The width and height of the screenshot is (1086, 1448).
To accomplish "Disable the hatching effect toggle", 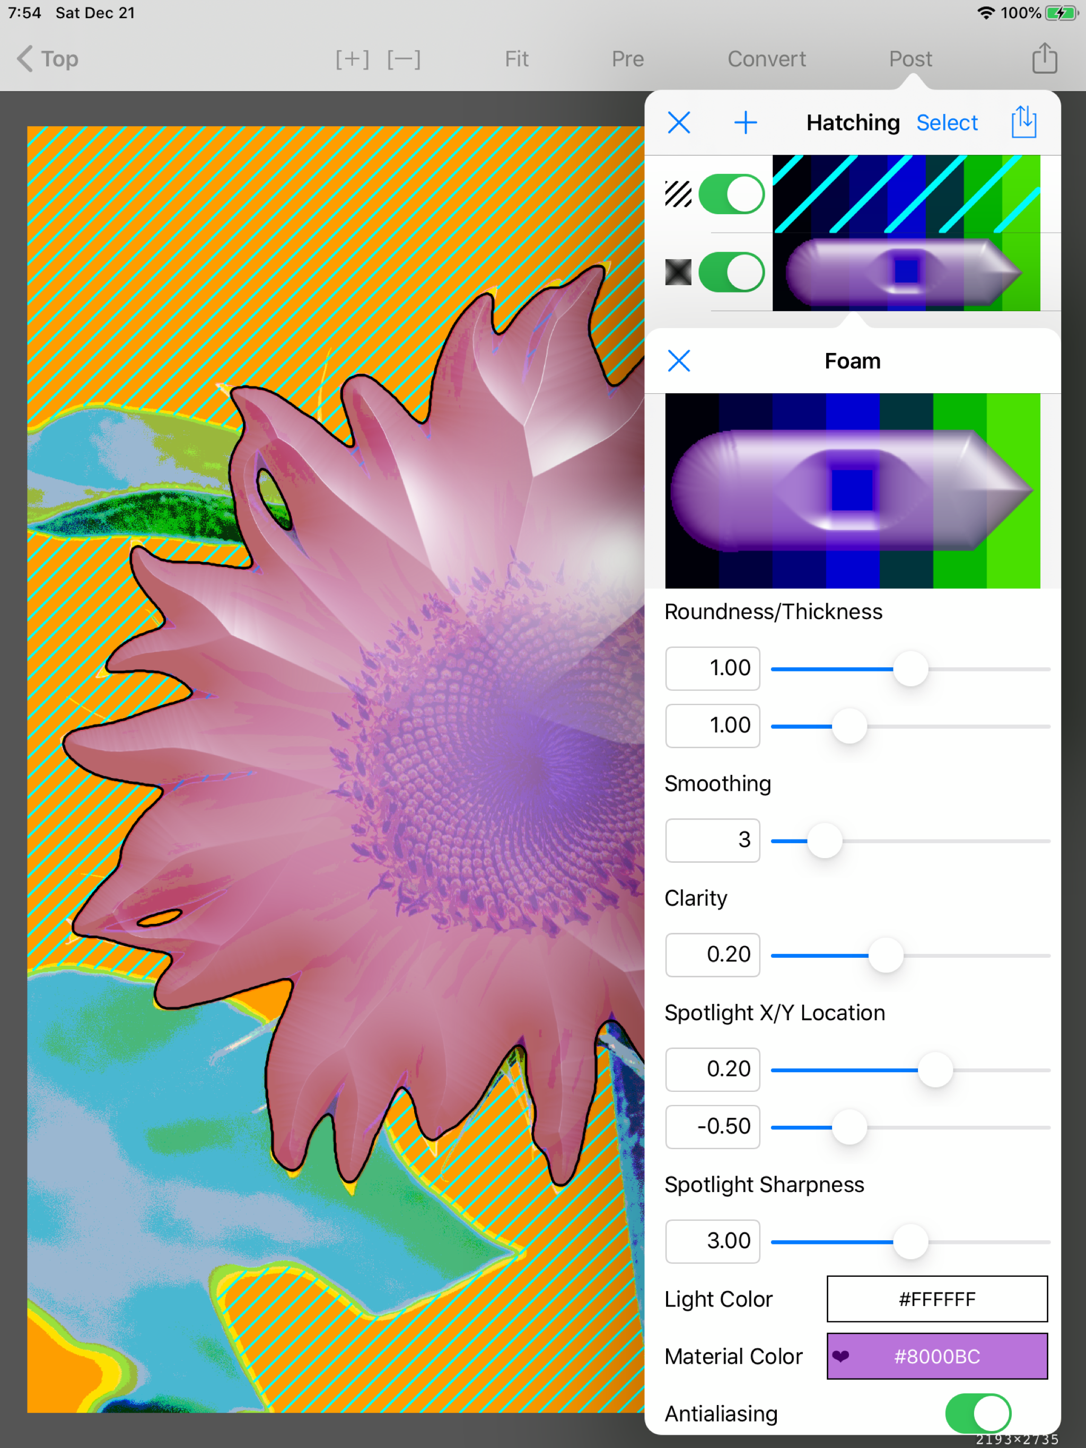I will tap(731, 195).
